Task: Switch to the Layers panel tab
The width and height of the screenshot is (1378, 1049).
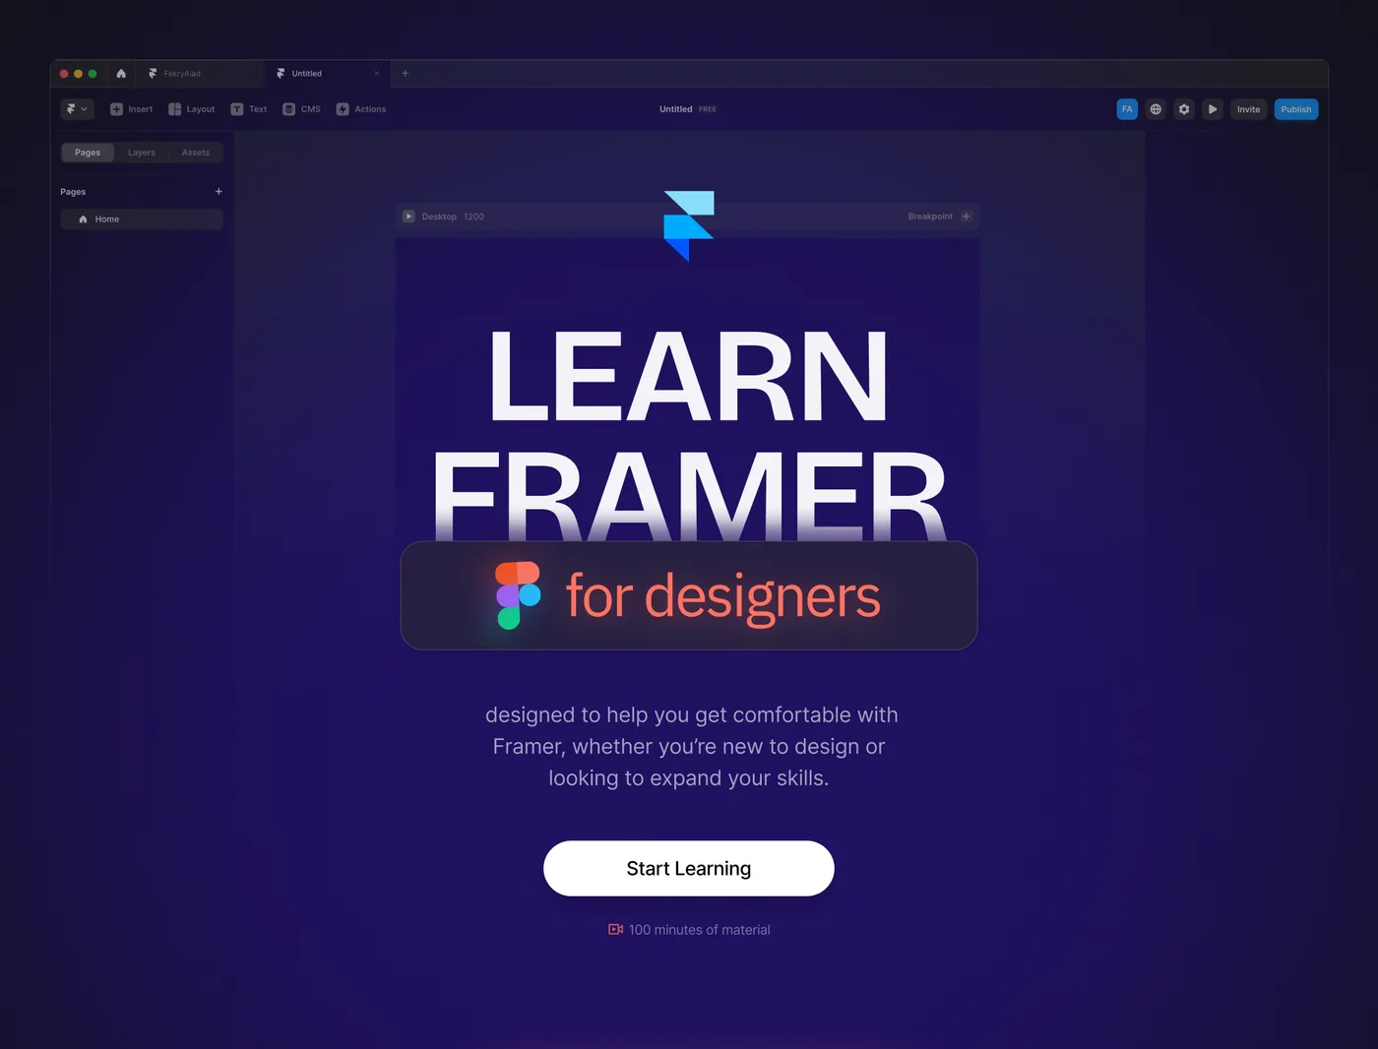Action: 142,153
